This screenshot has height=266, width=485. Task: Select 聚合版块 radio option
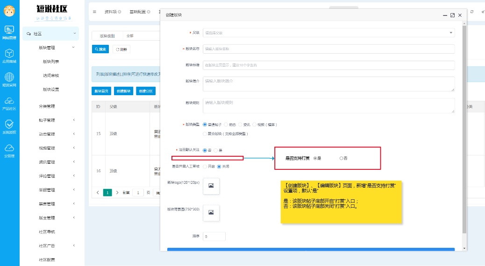(205, 134)
